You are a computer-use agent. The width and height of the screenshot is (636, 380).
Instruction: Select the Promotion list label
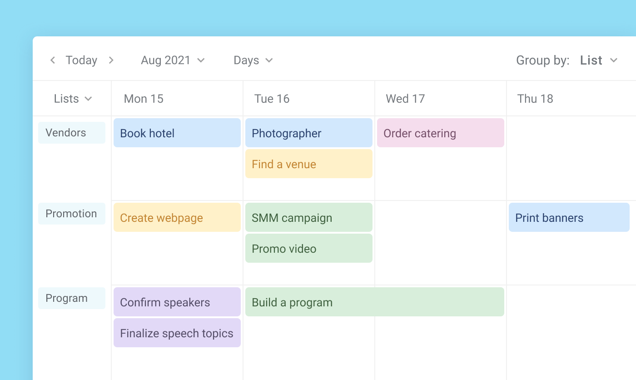pos(72,214)
